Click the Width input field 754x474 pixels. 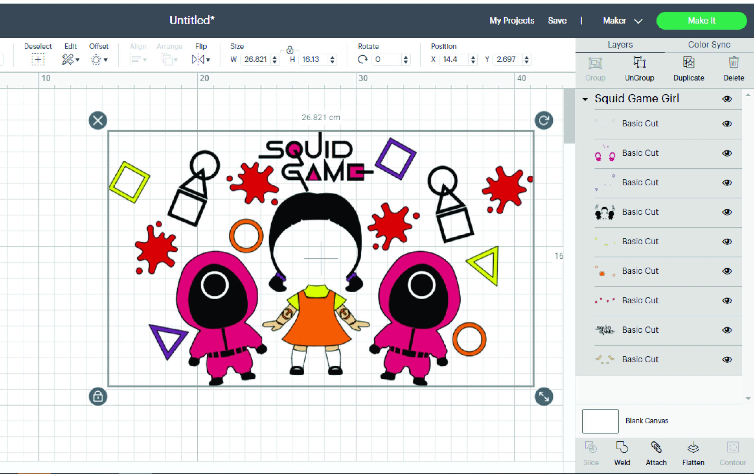256,59
